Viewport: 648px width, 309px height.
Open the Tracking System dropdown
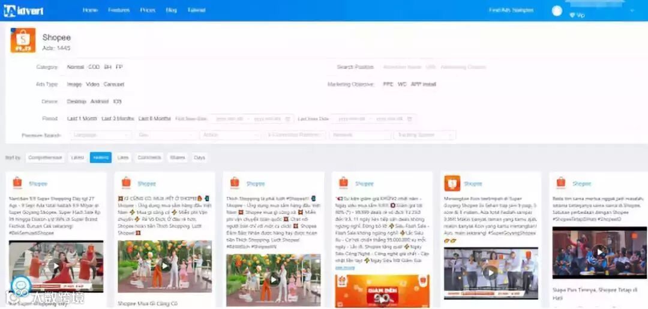pos(425,135)
